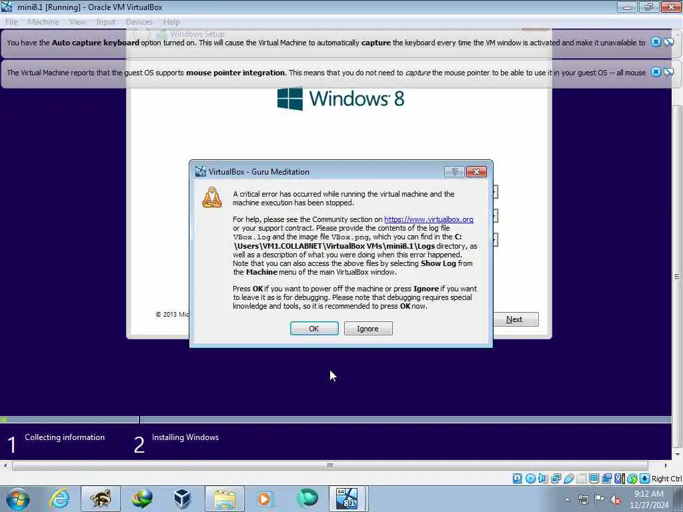683x512 pixels.
Task: Open the View menu
Action: click(77, 22)
